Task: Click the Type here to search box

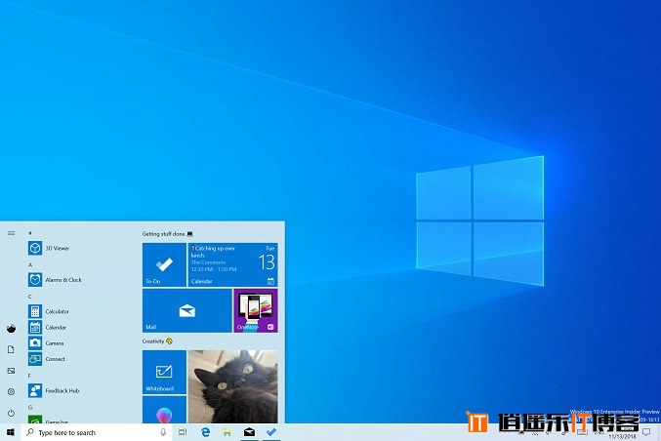Action: [97, 432]
